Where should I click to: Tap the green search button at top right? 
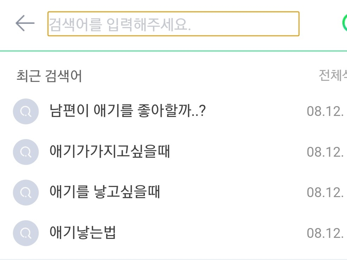345,23
